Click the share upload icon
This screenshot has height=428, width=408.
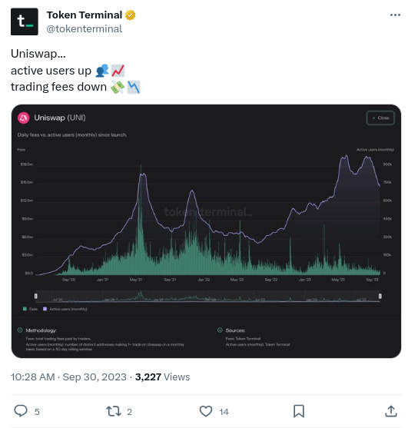(391, 411)
